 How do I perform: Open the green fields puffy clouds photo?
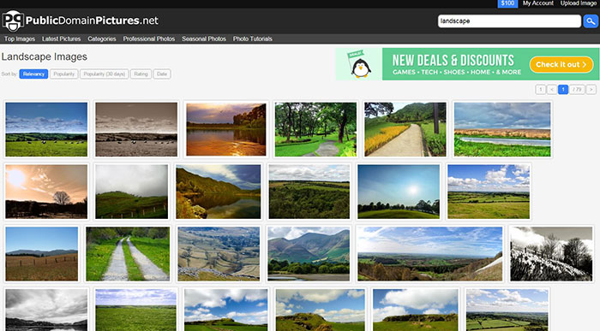[x=489, y=192]
